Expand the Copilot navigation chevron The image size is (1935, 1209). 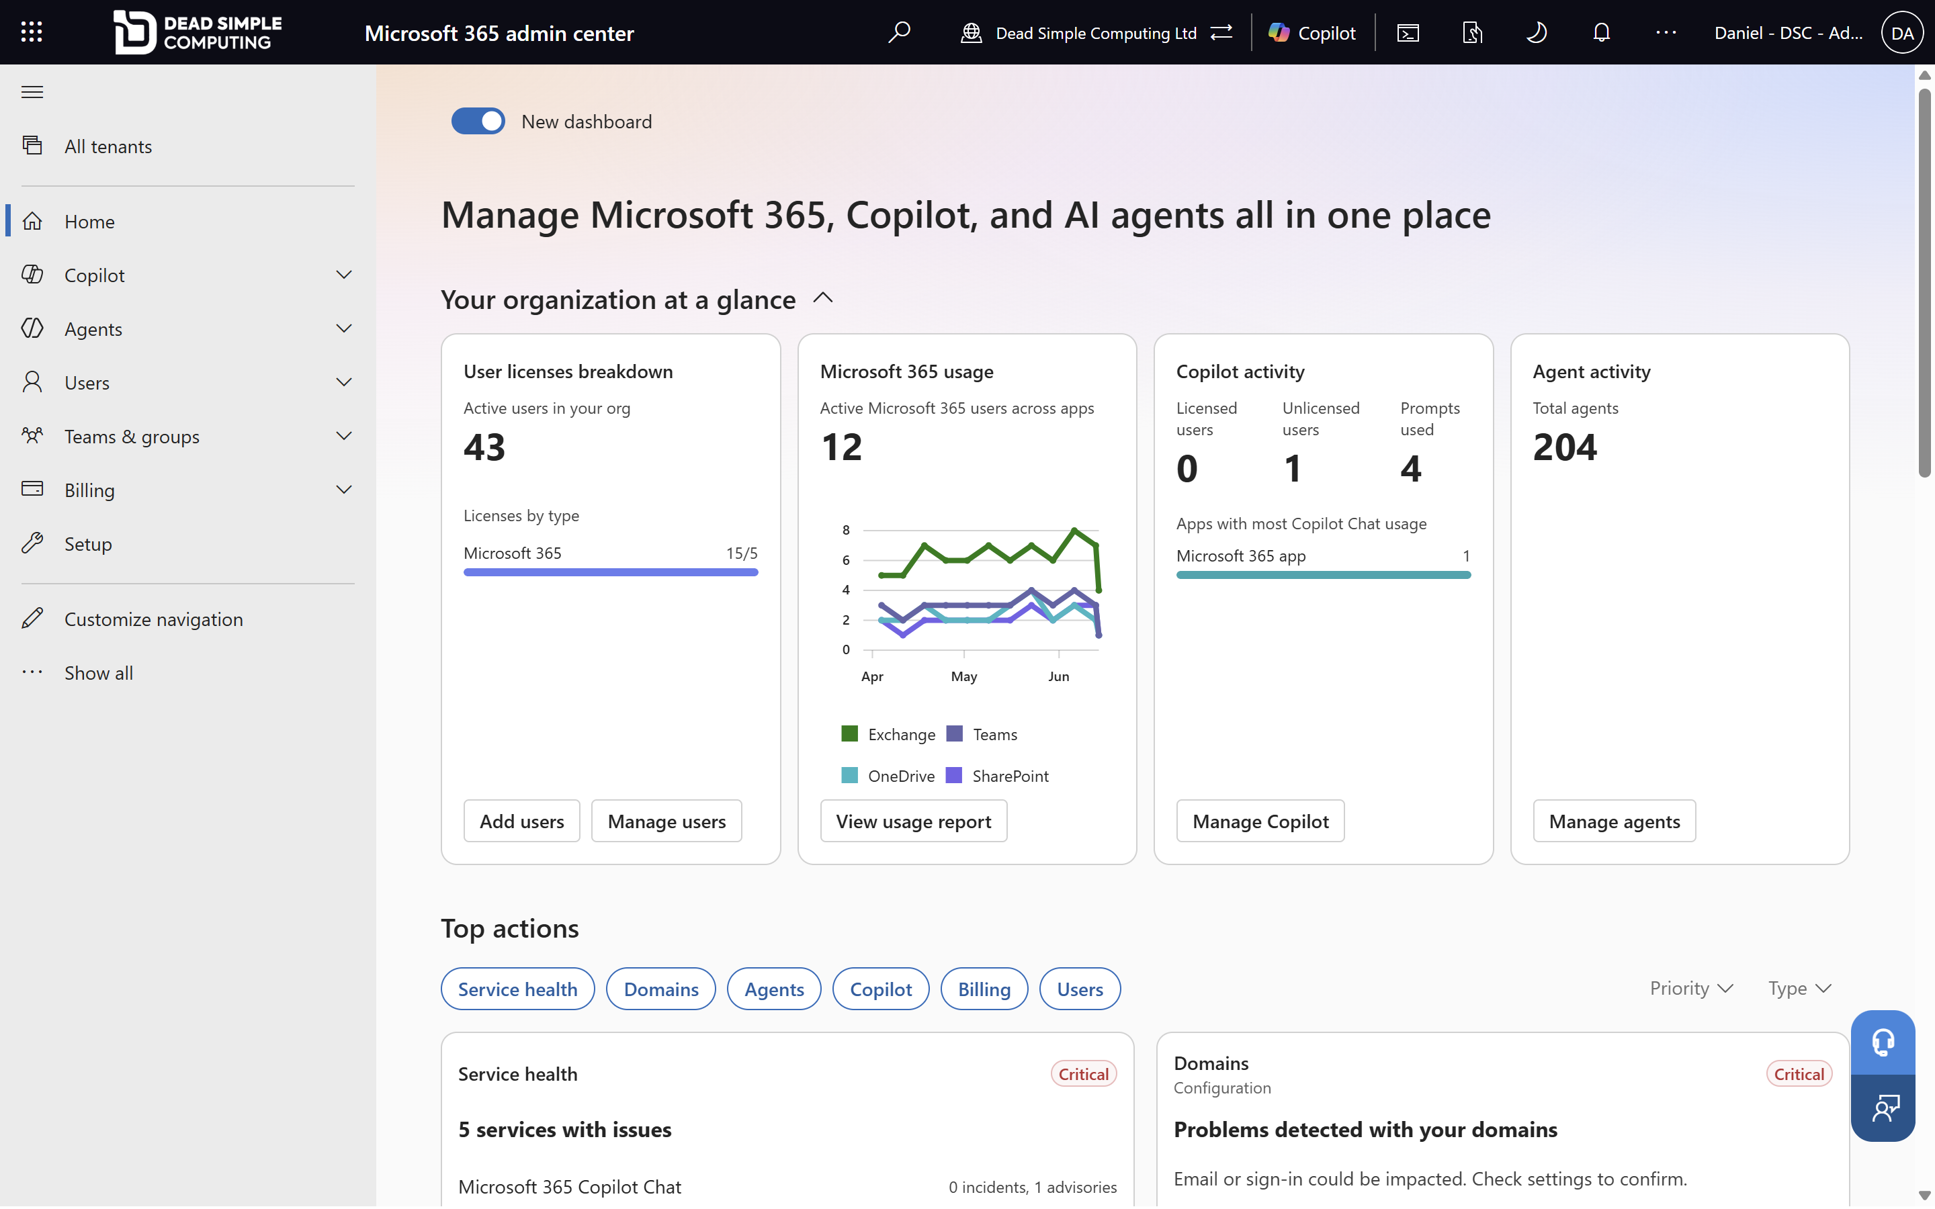coord(344,275)
